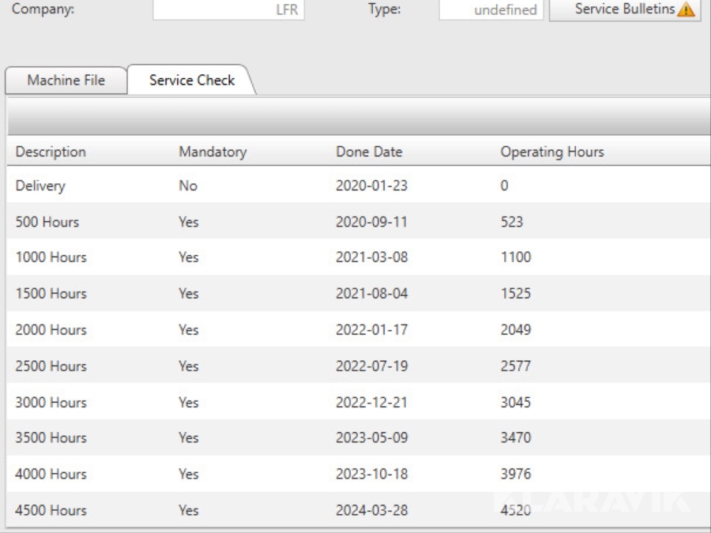Viewport: 711px width, 533px height.
Task: Open the Service Bulletins button
Action: click(625, 9)
